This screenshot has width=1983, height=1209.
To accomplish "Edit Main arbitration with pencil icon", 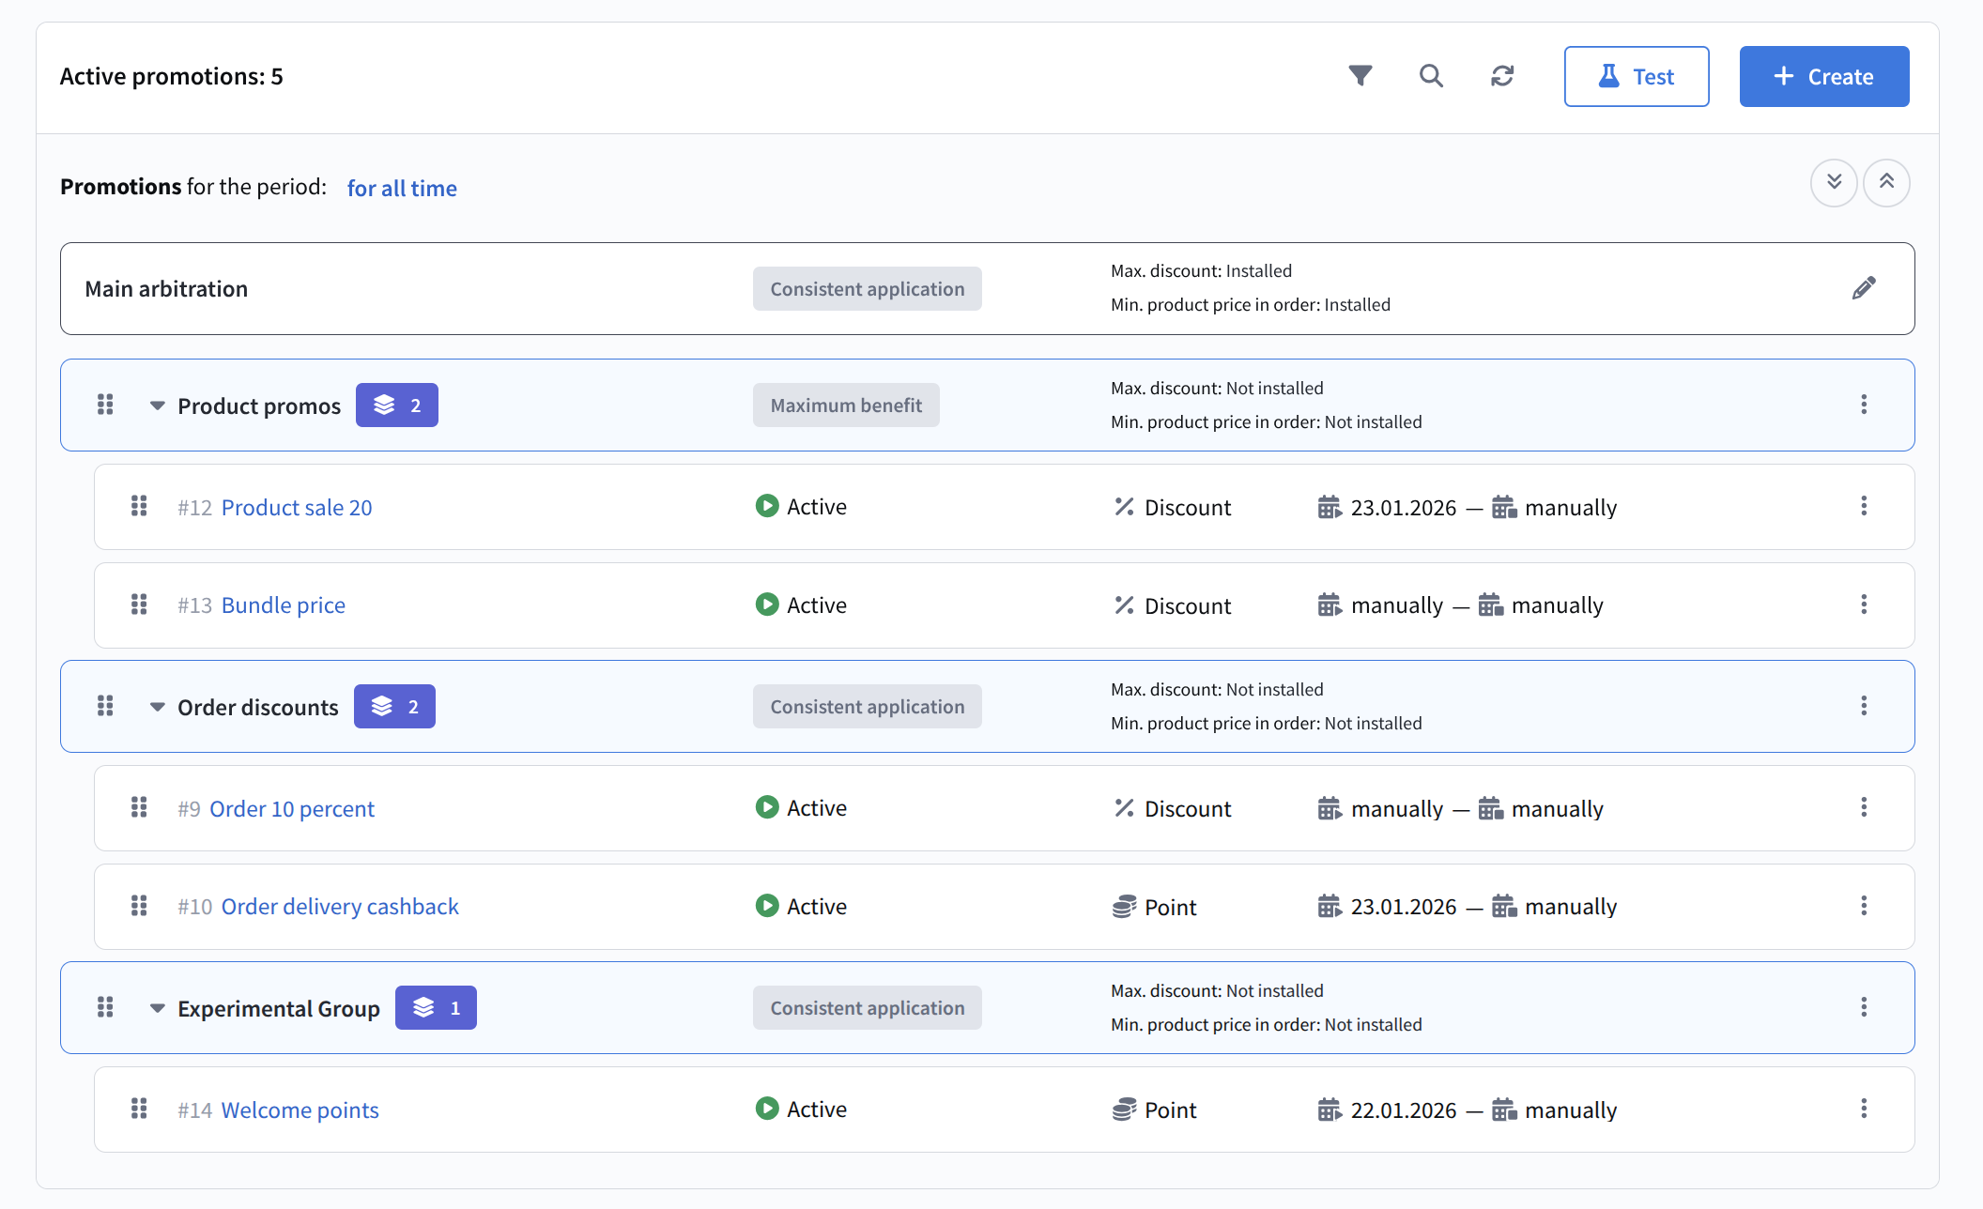I will 1864,288.
